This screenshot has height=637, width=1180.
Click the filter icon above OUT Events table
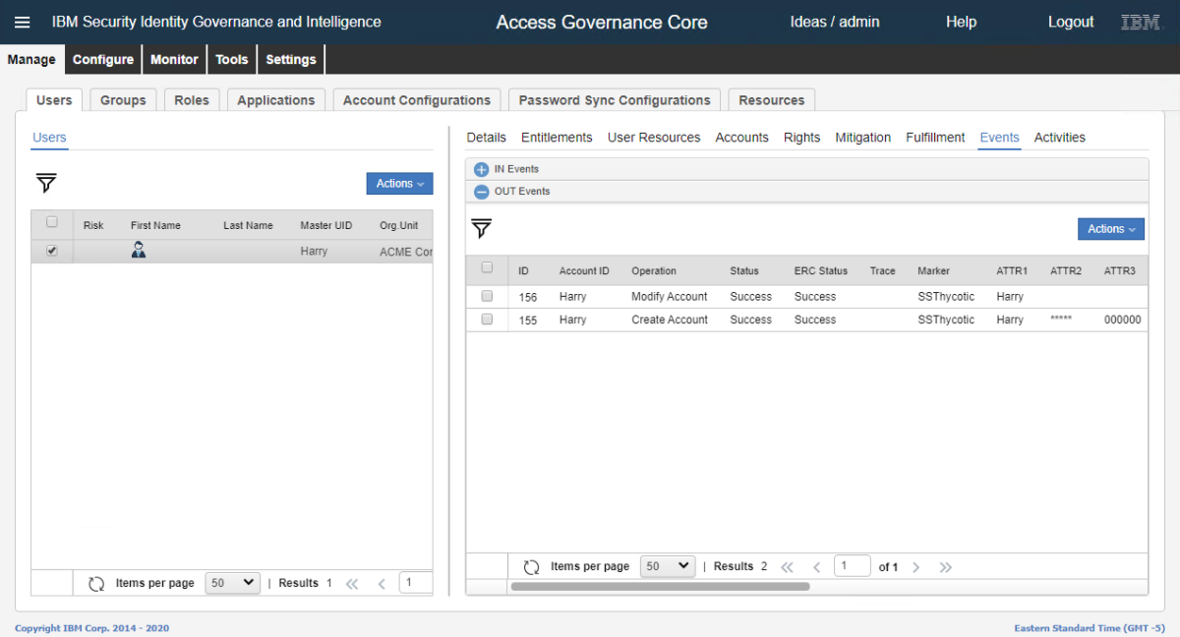481,229
